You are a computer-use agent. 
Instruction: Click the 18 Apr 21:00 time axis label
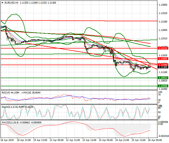click(x=24, y=140)
